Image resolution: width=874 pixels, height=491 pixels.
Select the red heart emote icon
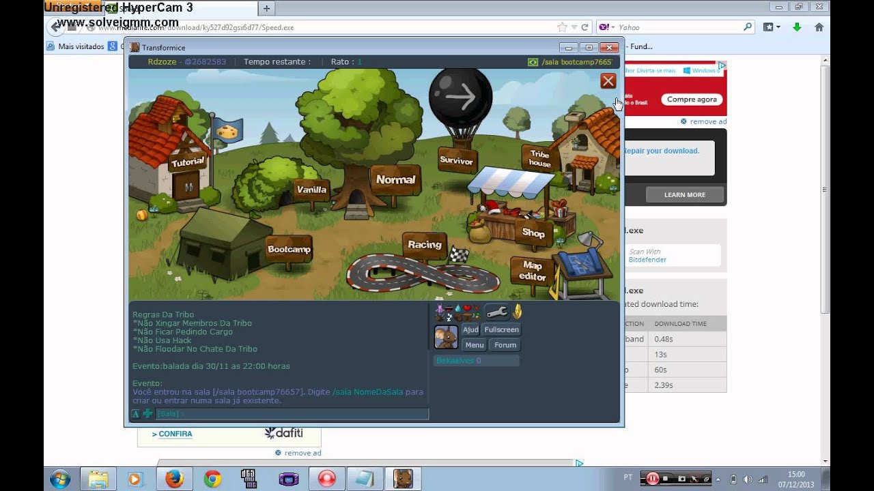(x=467, y=308)
